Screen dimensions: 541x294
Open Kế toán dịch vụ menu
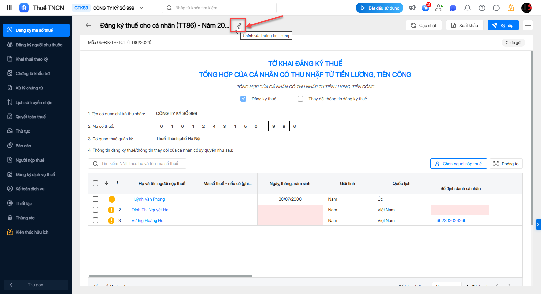tap(36, 189)
